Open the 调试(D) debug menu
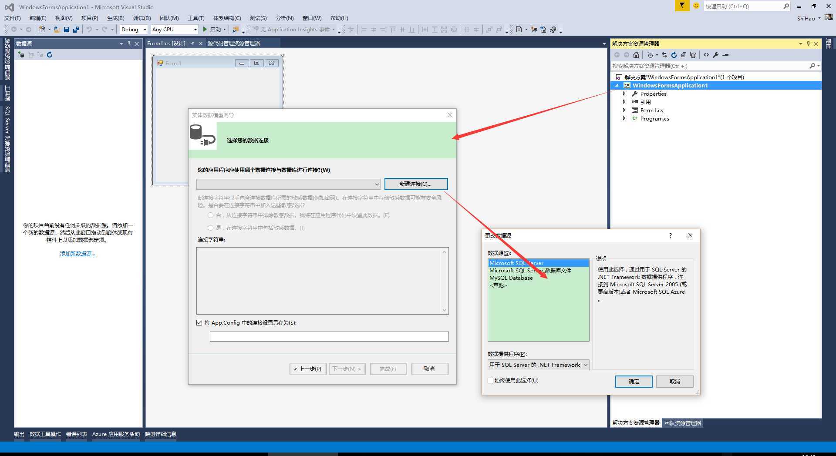The height and width of the screenshot is (456, 836). coord(142,18)
